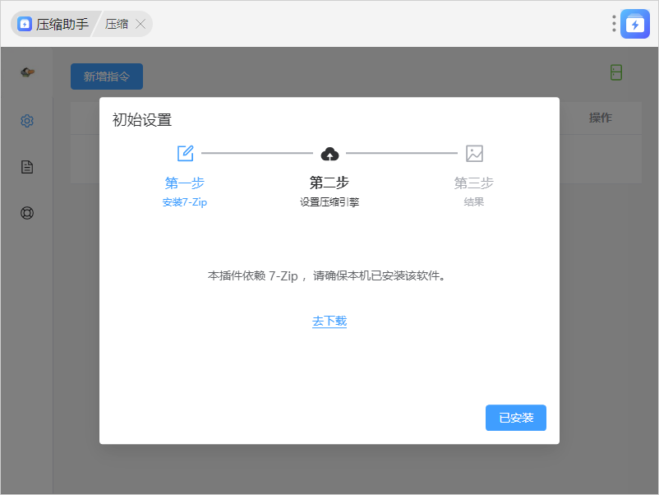The height and width of the screenshot is (495, 659).
Task: Select the 第一步 step title
Action: 185,183
